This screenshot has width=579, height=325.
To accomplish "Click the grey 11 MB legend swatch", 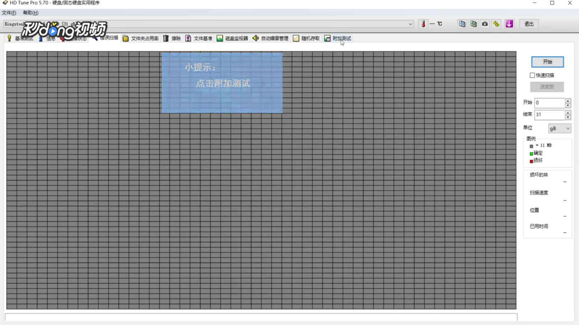I will point(531,146).
